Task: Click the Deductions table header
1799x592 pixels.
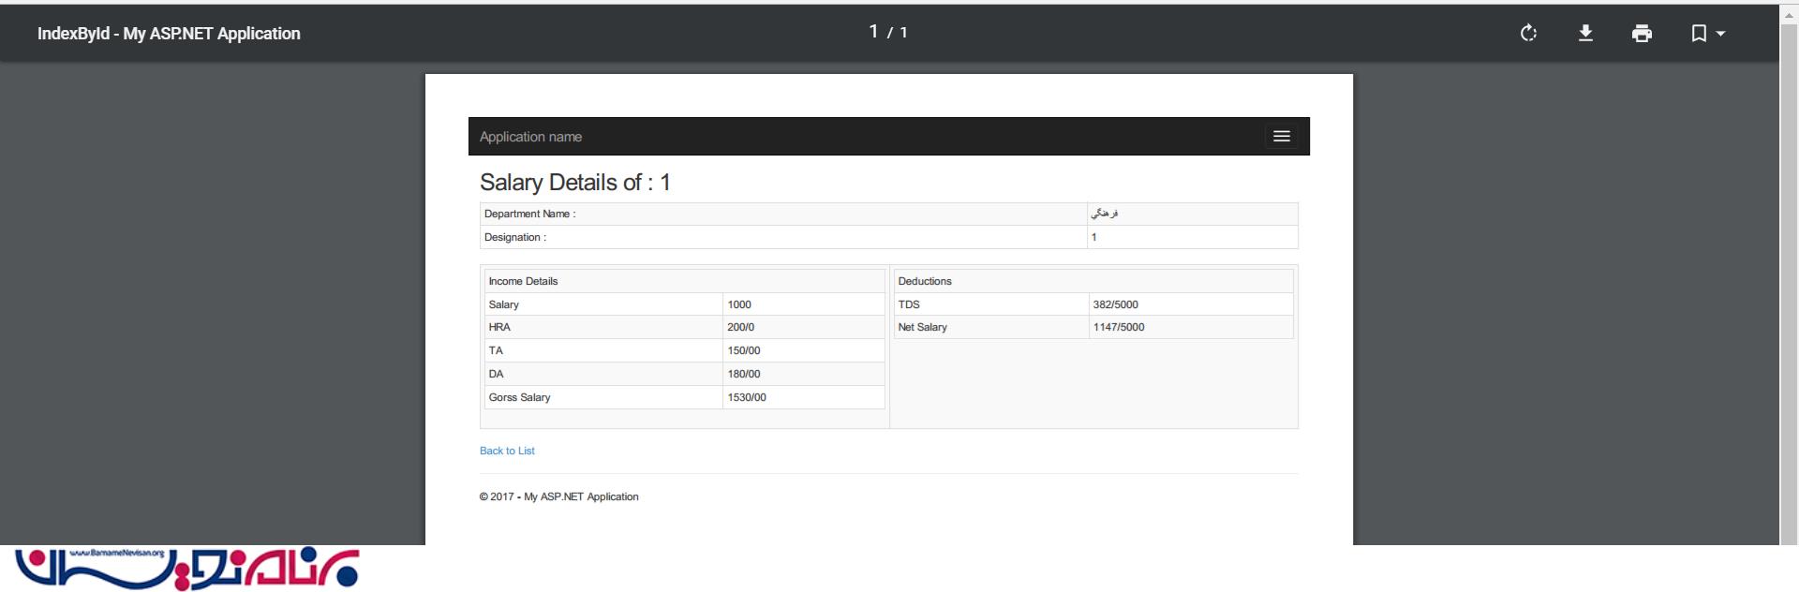Action: 925,281
